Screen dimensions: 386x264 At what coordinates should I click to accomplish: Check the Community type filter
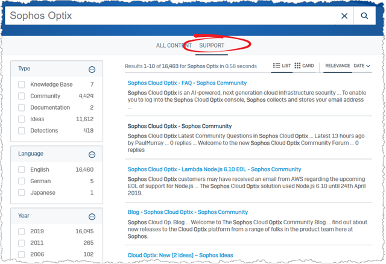click(x=22, y=96)
